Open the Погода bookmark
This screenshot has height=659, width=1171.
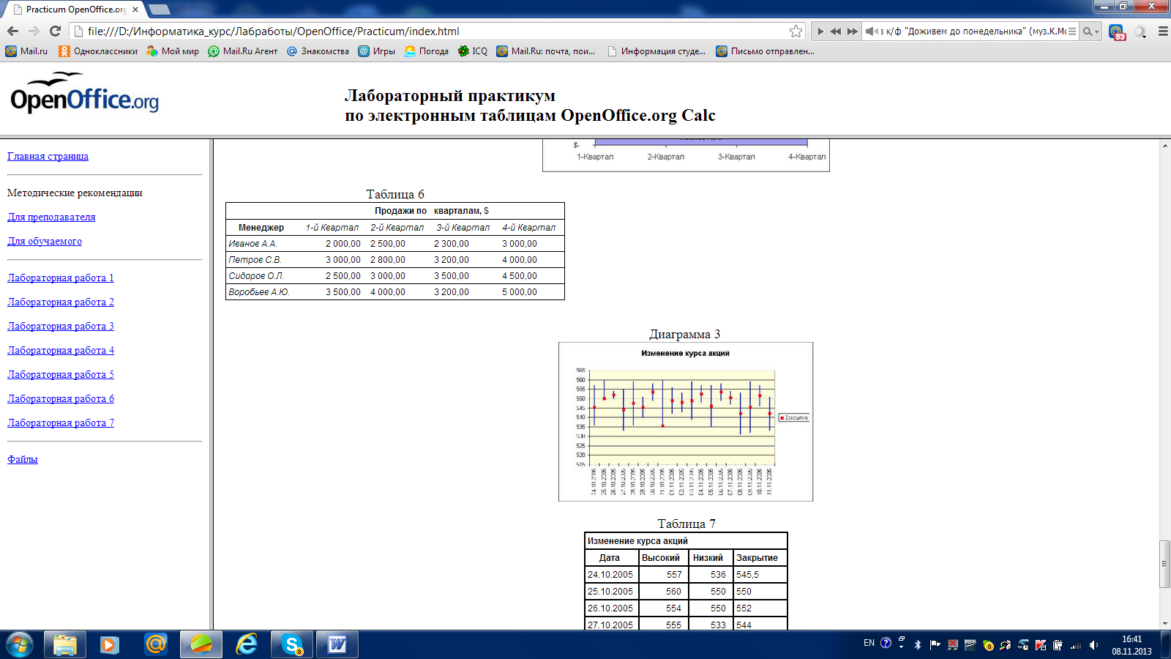point(426,51)
